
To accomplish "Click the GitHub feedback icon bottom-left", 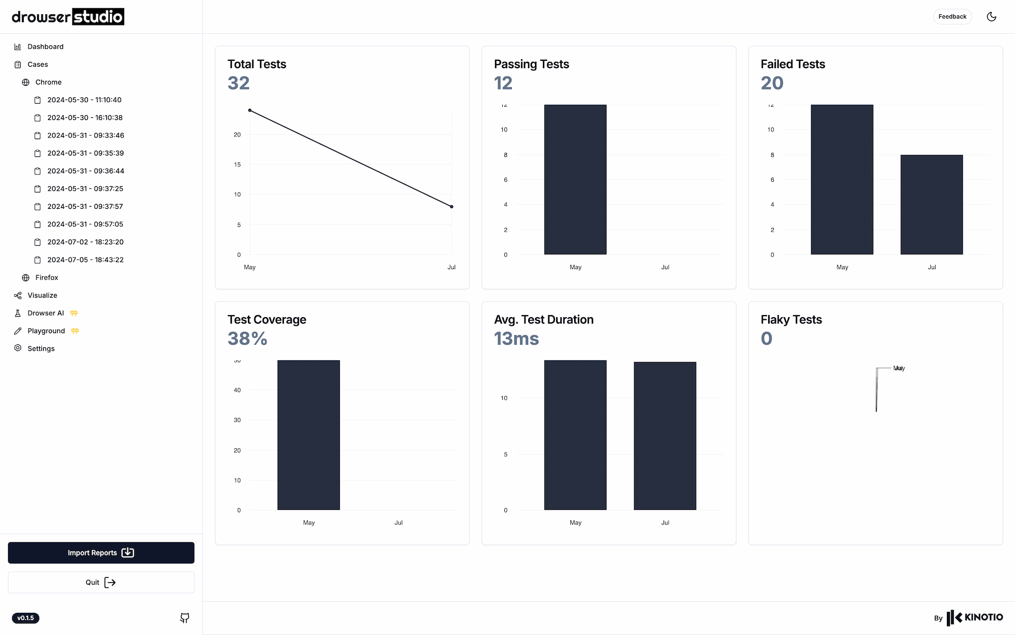I will click(185, 618).
